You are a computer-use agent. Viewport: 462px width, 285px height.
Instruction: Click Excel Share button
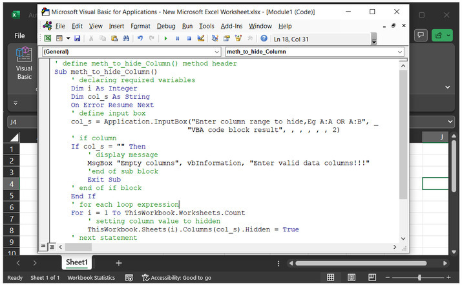442,36
